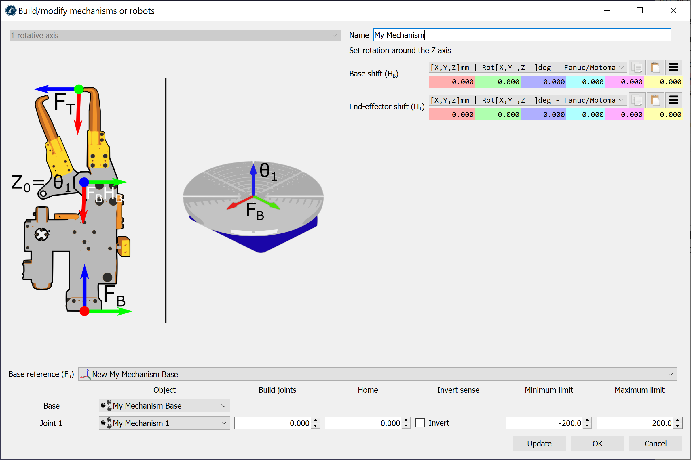Click the Update button
This screenshot has width=691, height=460.
tap(539, 443)
